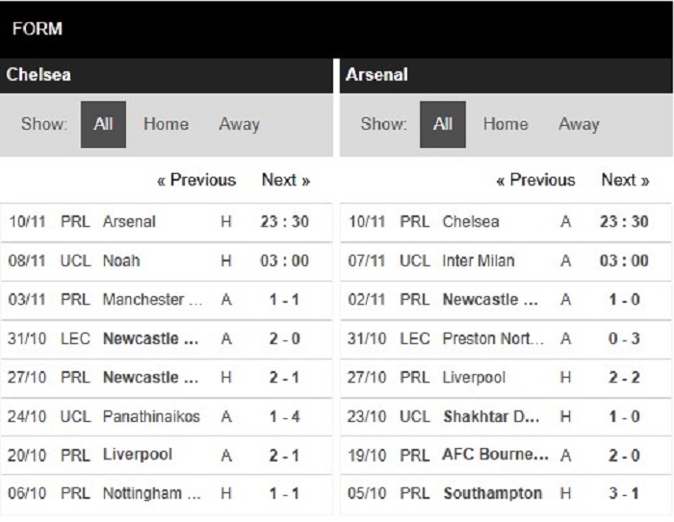Image resolution: width=674 pixels, height=522 pixels.
Task: Go to Chelsea's Previous fixtures page
Action: tap(196, 180)
